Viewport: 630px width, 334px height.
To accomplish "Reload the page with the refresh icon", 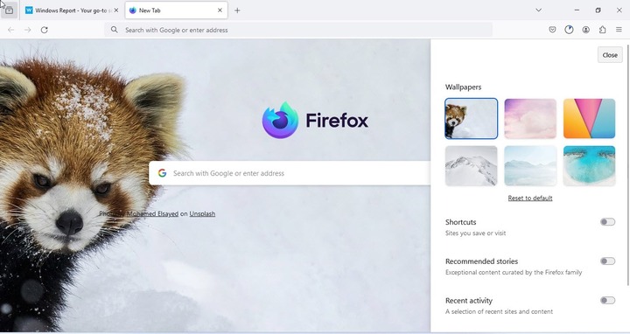I will [45, 30].
